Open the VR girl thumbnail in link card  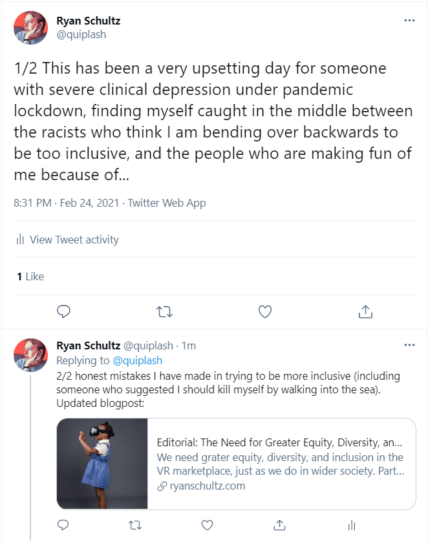[102, 464]
